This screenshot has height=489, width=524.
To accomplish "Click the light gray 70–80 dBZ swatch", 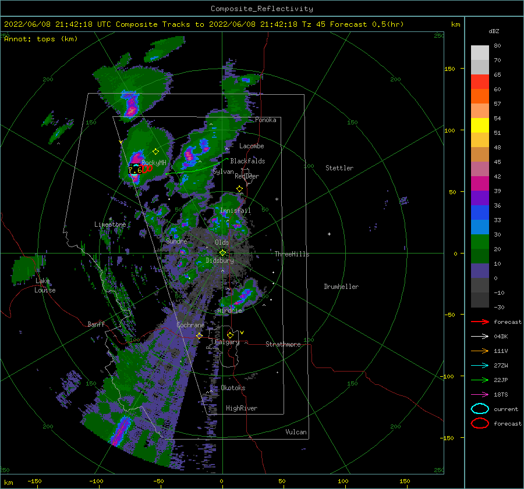I will click(480, 53).
